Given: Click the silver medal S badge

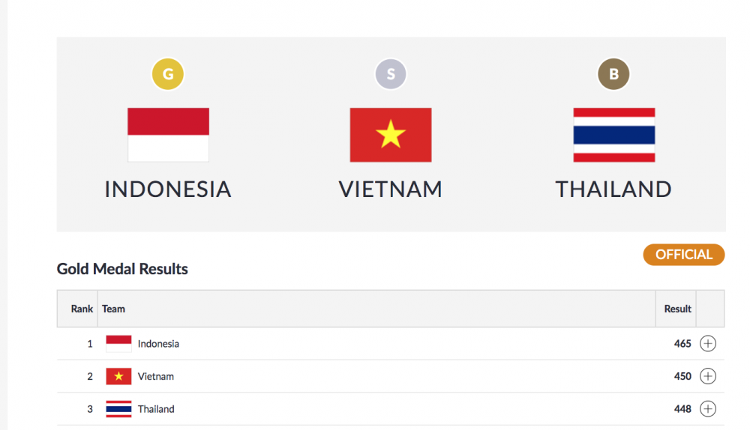Looking at the screenshot, I should pyautogui.click(x=391, y=74).
